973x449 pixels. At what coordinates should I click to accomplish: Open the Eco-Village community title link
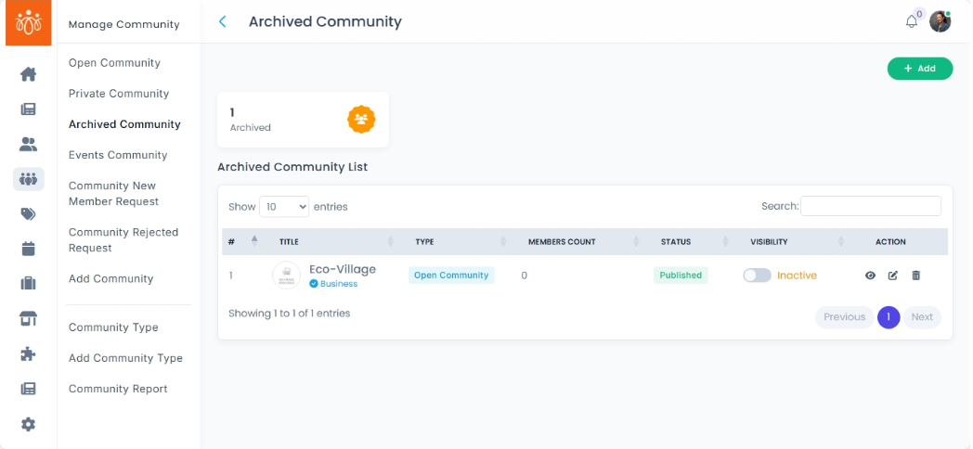point(343,269)
